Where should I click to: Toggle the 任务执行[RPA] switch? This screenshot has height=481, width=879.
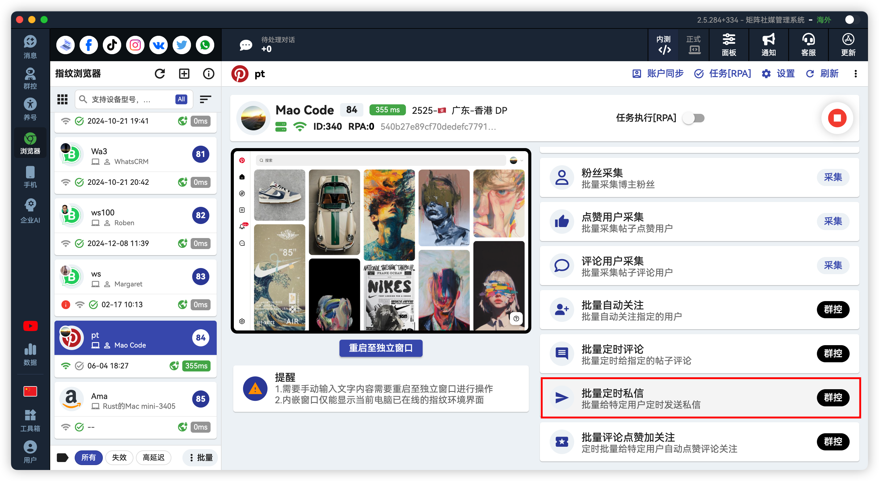tap(694, 118)
